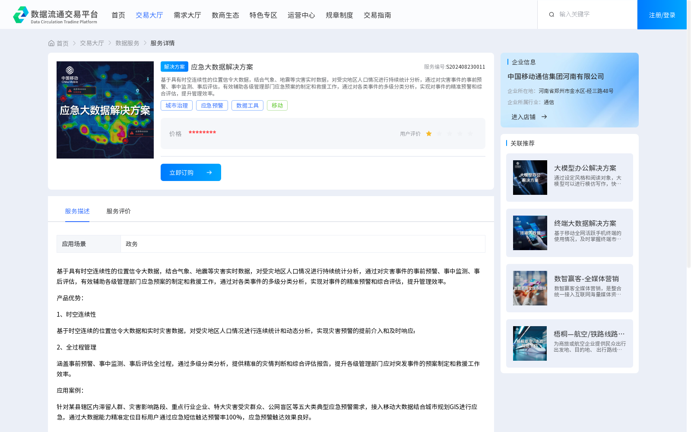Click the arrow icon in 立即订购 button
Viewport: 691px width, 432px height.
pos(209,172)
